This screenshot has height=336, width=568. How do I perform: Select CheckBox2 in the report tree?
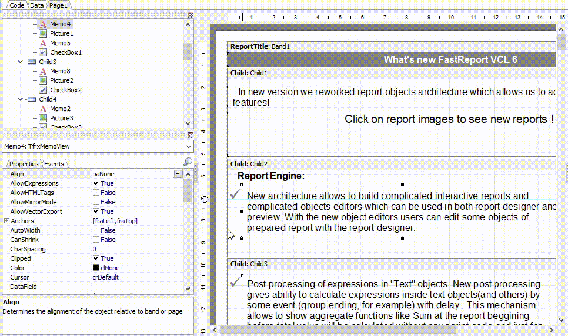click(x=66, y=90)
